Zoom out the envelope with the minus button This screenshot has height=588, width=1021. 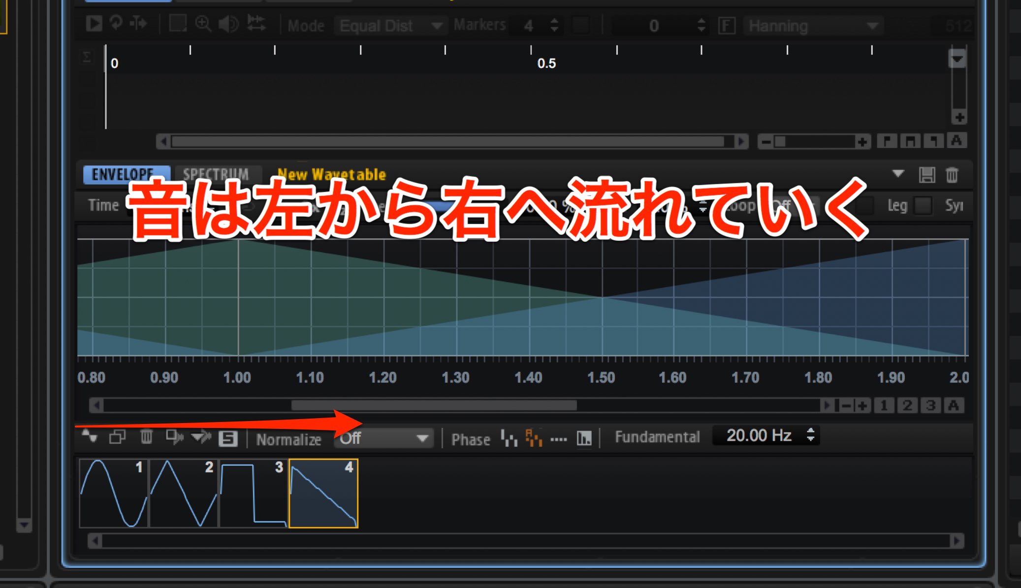point(845,406)
